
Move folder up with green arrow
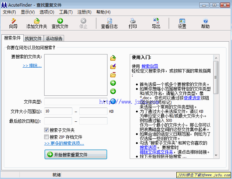click(113, 83)
